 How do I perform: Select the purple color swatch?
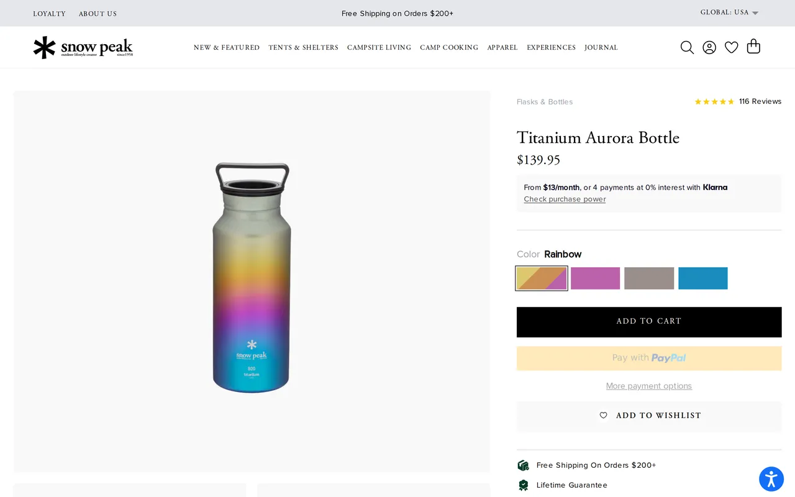(x=595, y=278)
